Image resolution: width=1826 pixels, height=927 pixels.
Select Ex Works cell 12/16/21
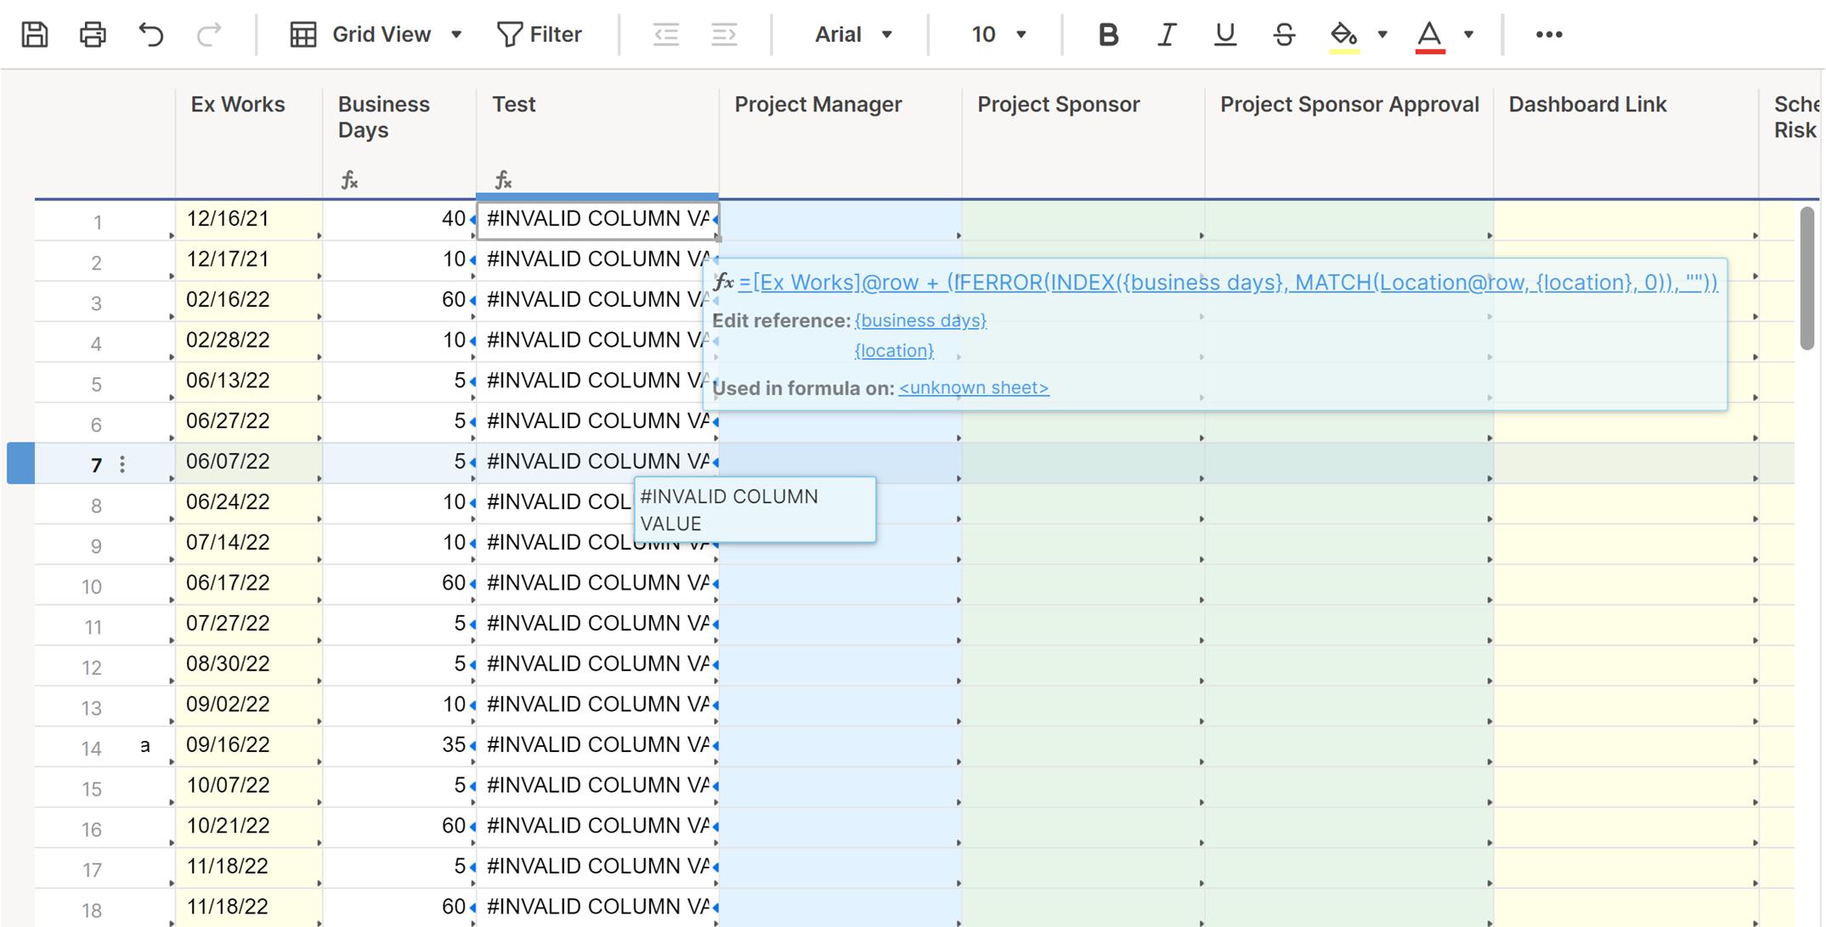pos(249,219)
